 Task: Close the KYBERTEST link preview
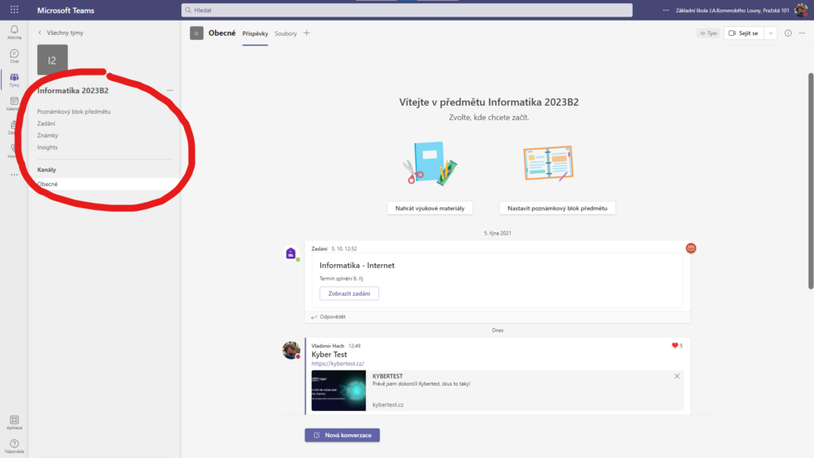pos(677,376)
